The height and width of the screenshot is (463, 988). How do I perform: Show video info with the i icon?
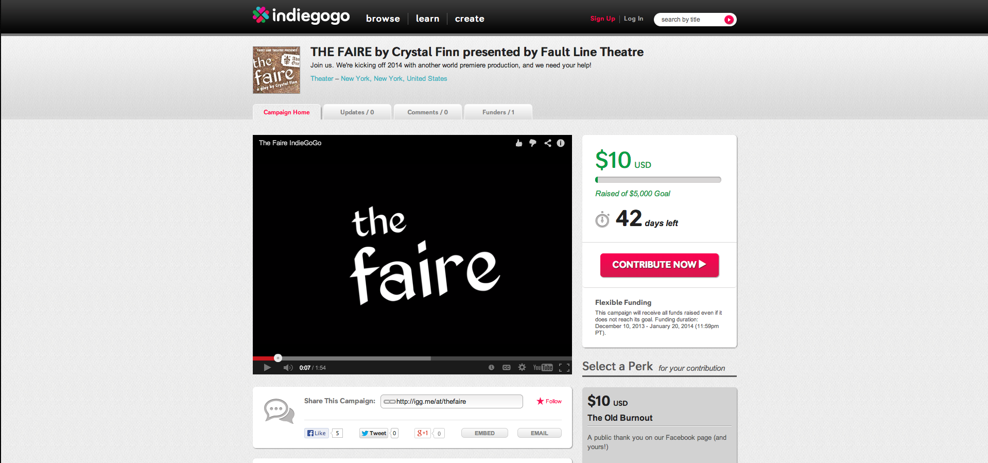(561, 143)
